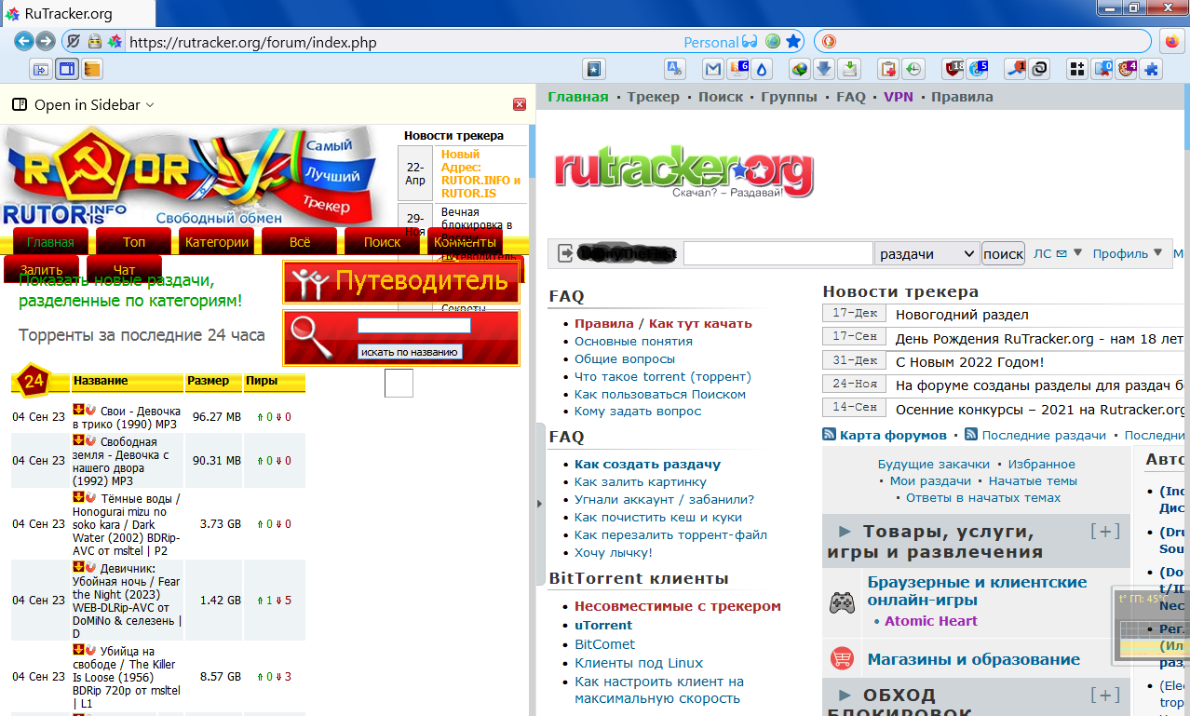Screen dimensions: 1190x716
Task: Open the VPN link in RuTracker menu
Action: (899, 97)
